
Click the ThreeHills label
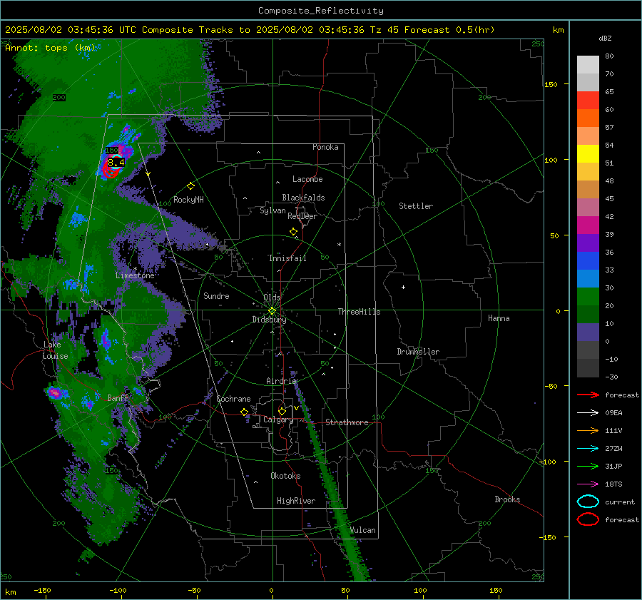[359, 312]
